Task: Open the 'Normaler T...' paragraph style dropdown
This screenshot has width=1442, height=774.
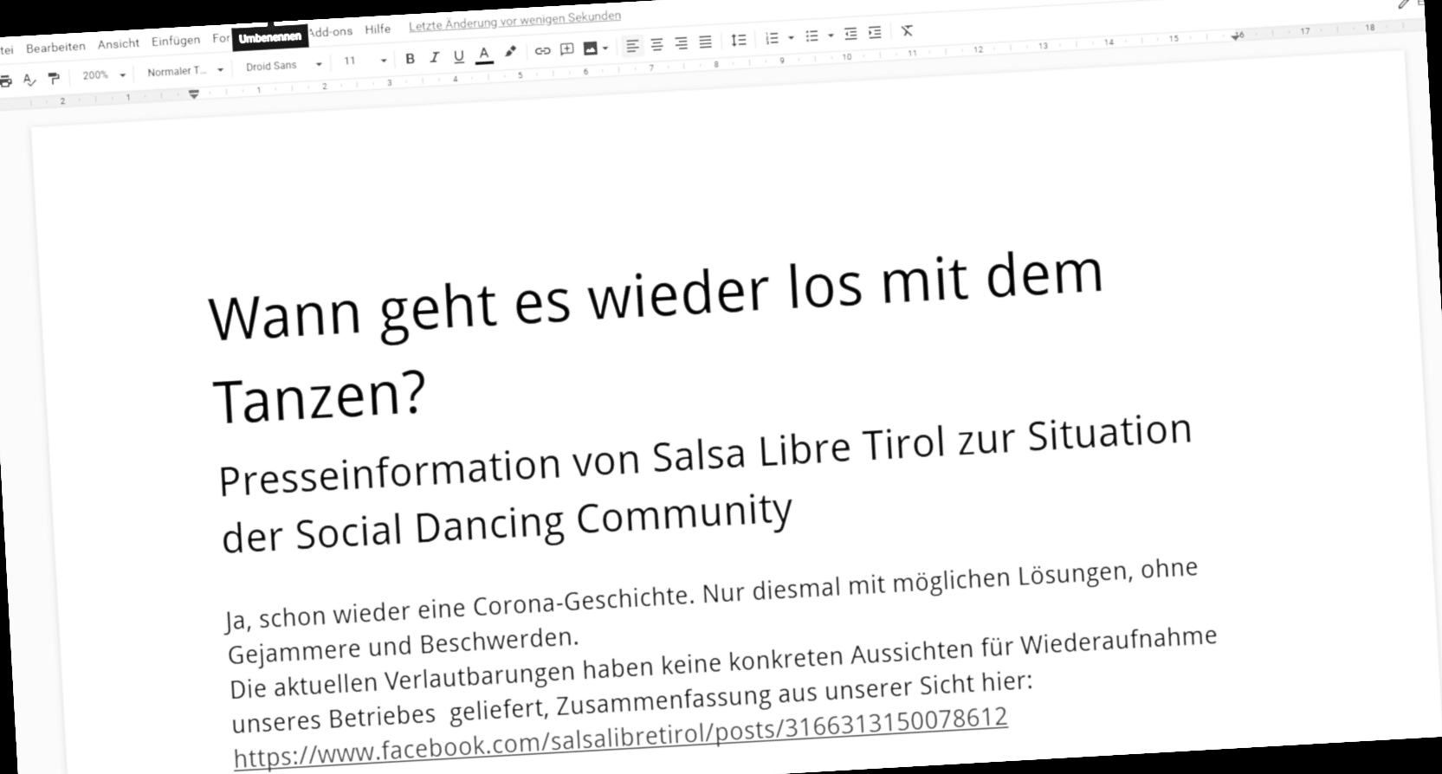Action: (x=184, y=71)
